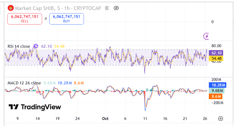Click the −200M level on MACD scale
The height and width of the screenshot is (126, 234).
coord(217,103)
